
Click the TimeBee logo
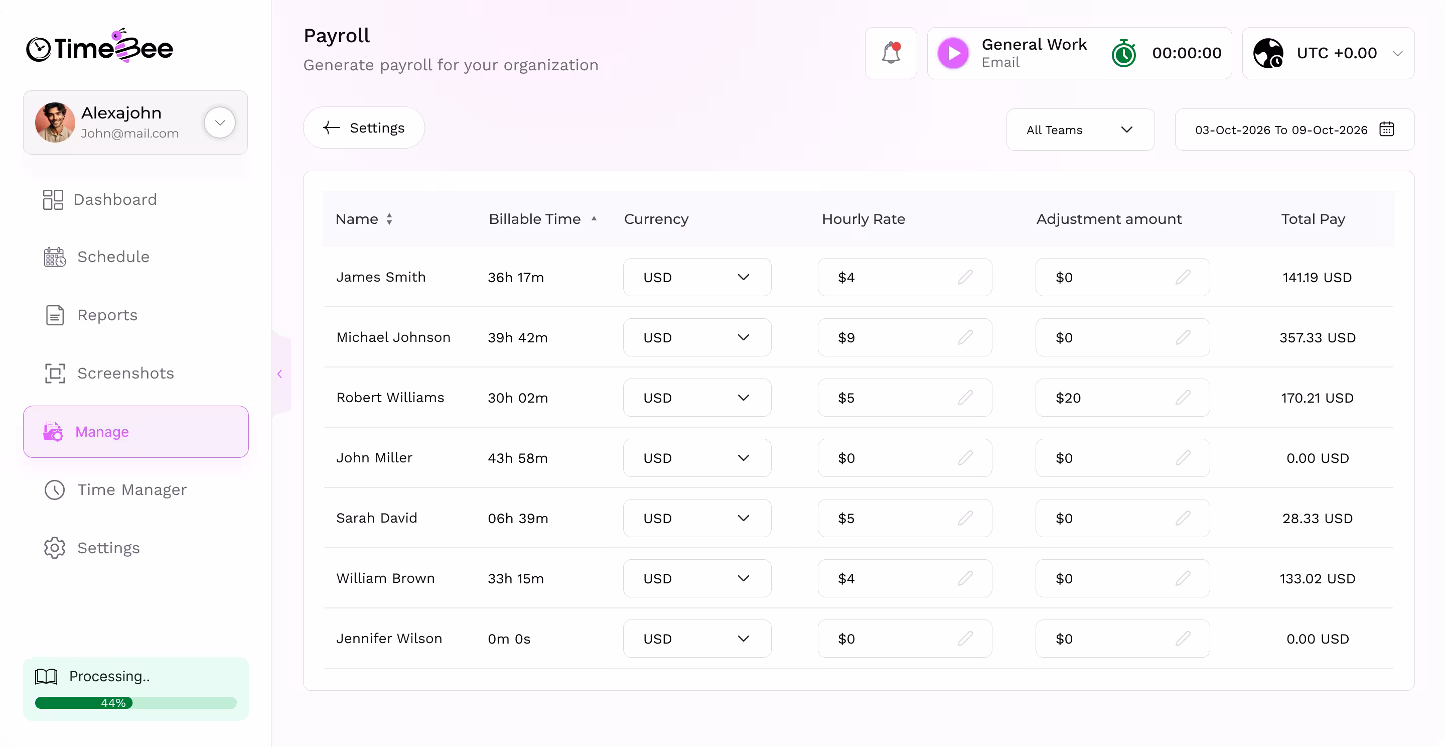99,46
